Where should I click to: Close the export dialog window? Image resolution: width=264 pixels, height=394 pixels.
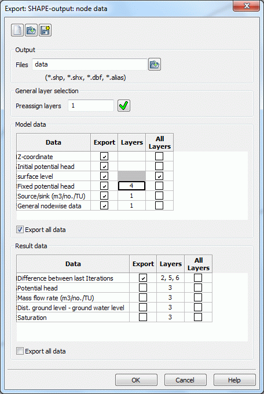click(x=246, y=6)
